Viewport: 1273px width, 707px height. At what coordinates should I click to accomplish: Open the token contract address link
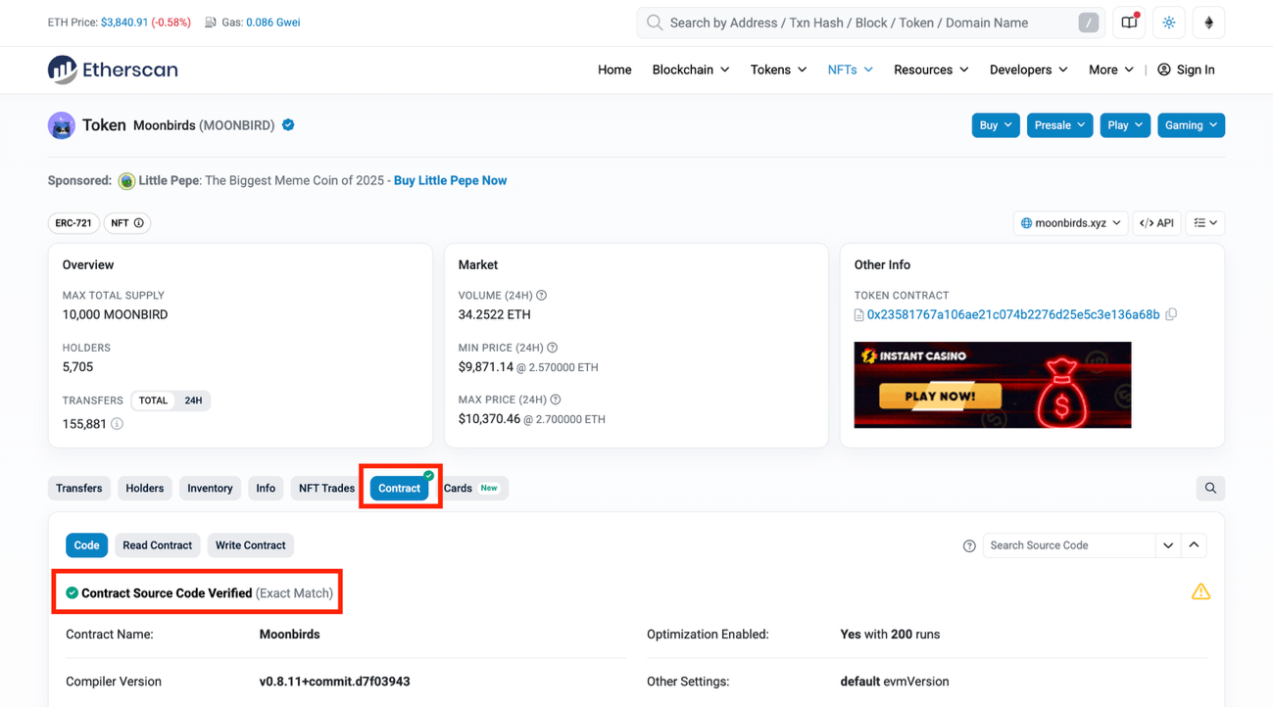coord(1013,314)
